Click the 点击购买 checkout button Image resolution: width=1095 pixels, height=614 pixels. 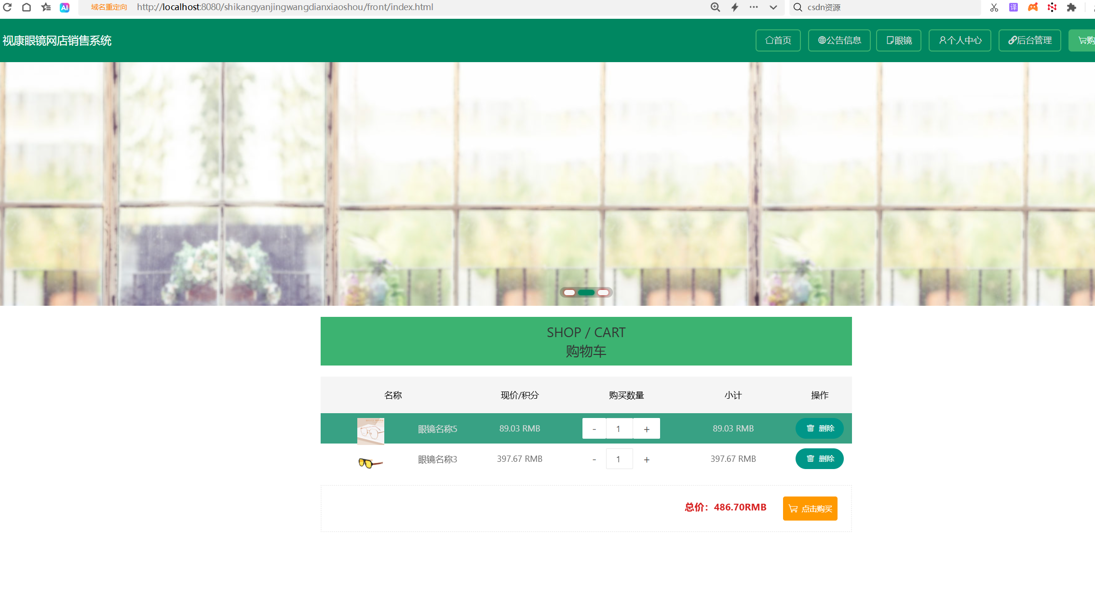tap(810, 509)
